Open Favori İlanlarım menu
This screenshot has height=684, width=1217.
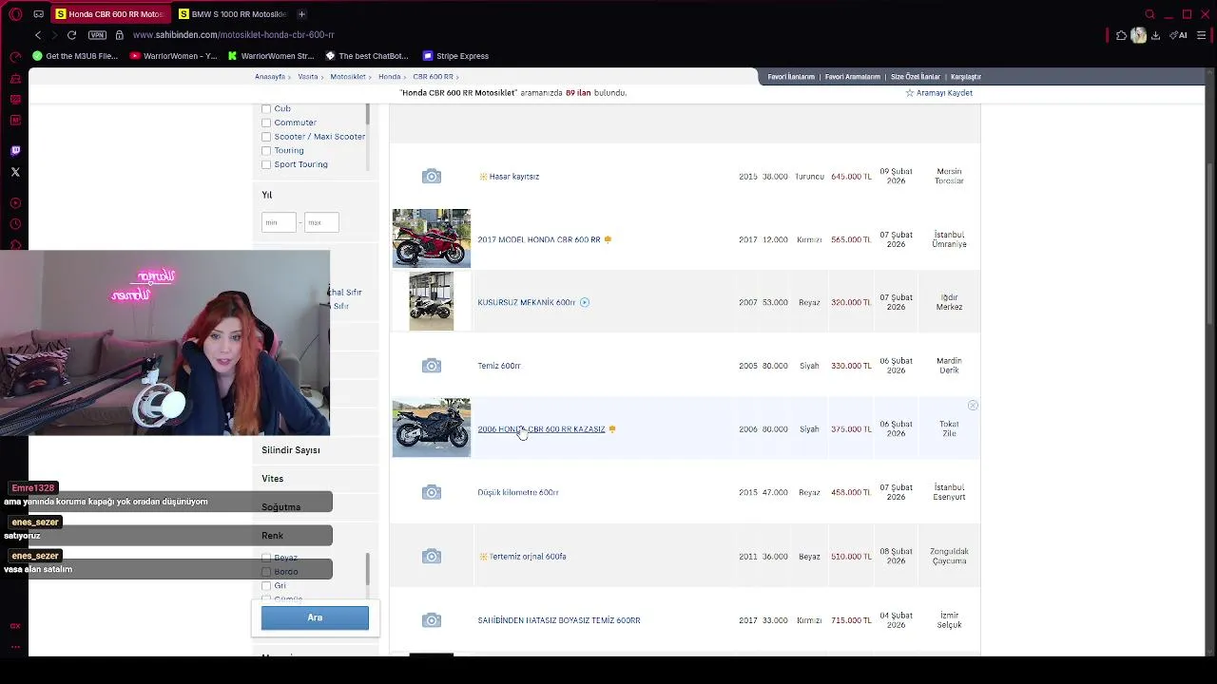pyautogui.click(x=791, y=77)
